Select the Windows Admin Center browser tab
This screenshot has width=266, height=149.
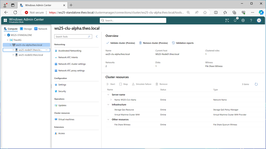(x=42, y=5)
